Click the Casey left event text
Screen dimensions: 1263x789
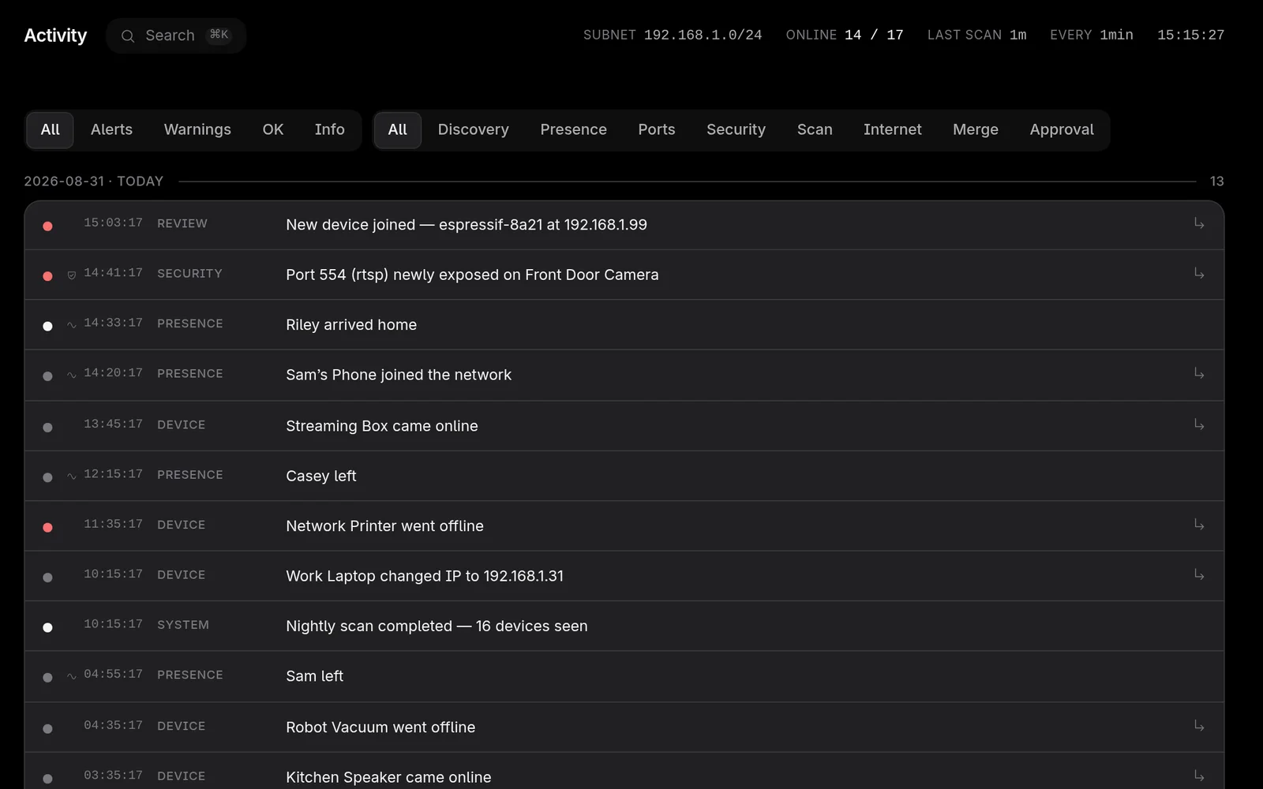[321, 476]
